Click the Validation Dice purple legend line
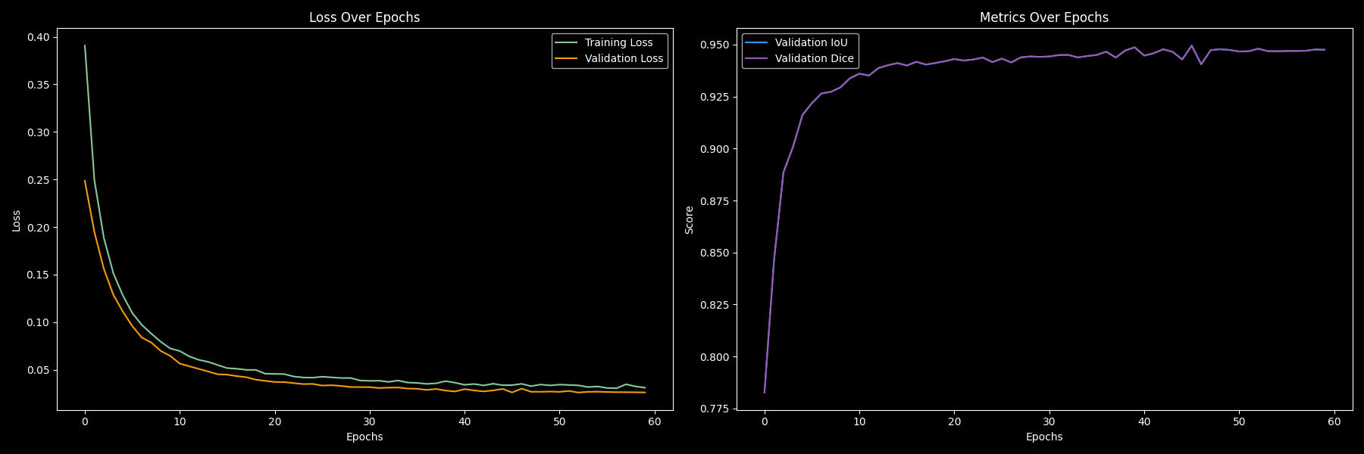Screen dimensions: 1364x454 756,58
